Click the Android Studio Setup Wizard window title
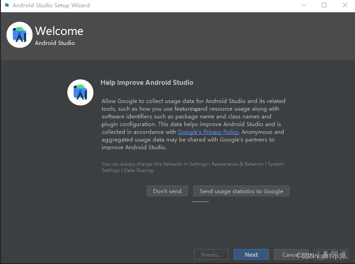This screenshot has height=264, width=355. point(51,5)
